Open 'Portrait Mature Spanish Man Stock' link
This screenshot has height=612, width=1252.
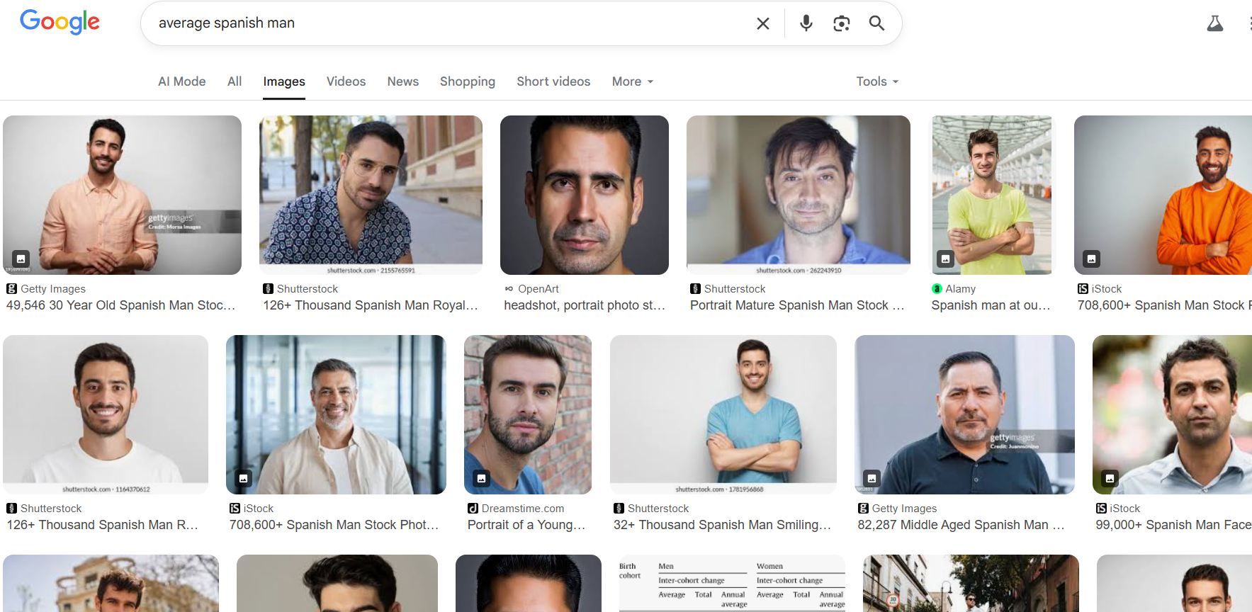point(797,305)
